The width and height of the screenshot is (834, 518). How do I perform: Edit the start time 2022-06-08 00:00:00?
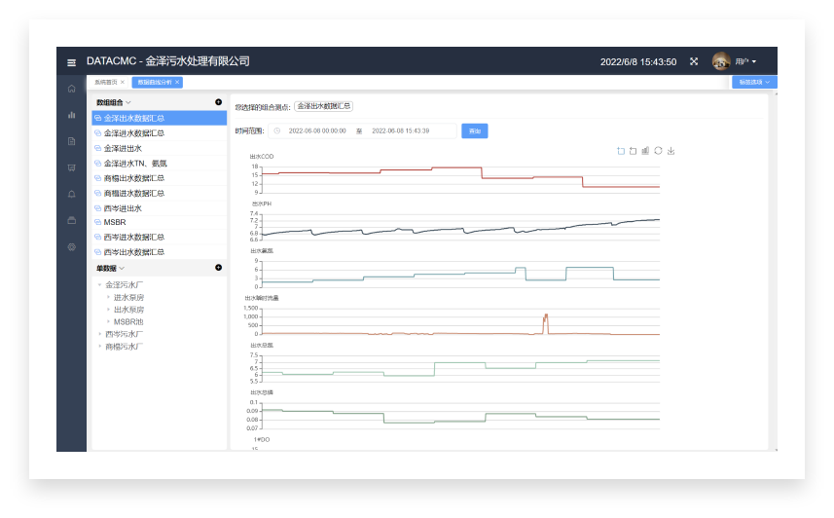point(317,130)
